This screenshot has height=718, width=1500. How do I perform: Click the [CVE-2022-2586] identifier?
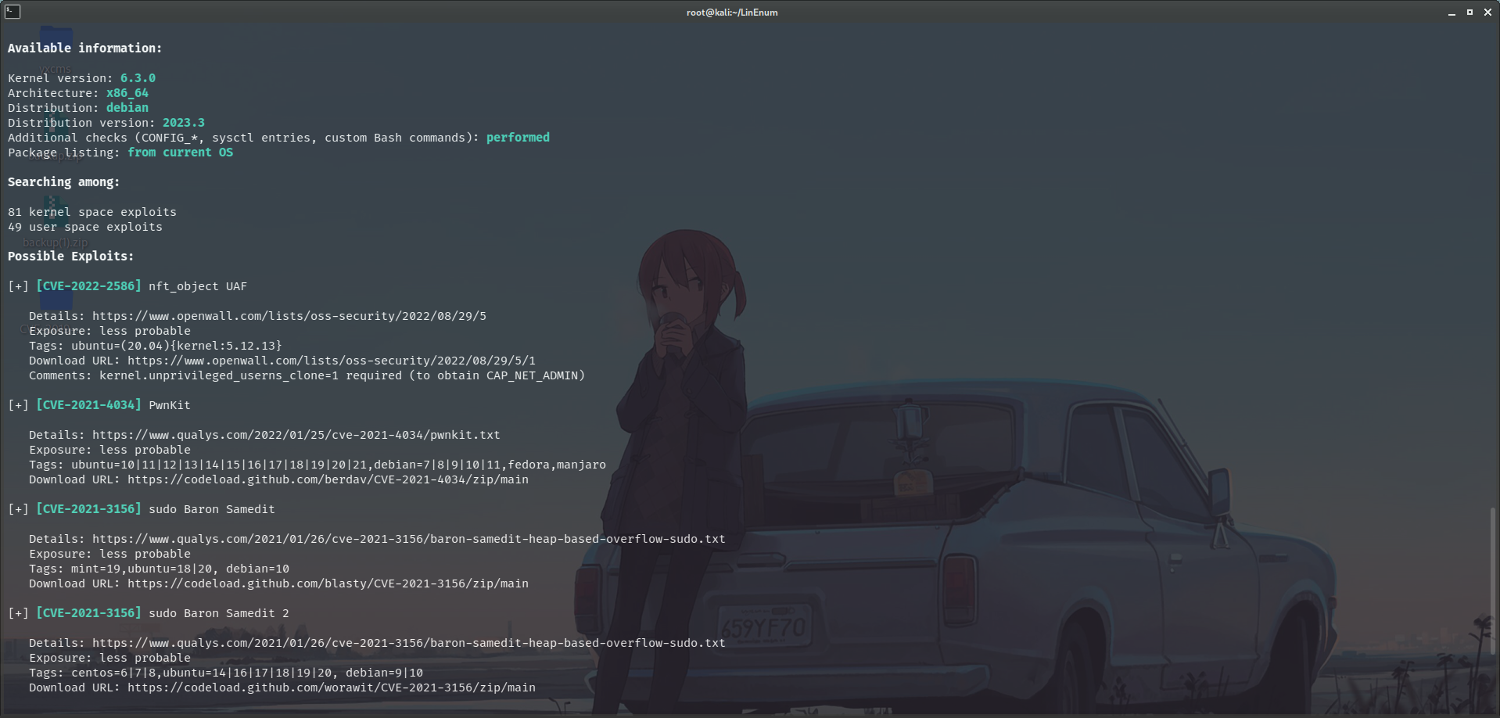tap(89, 286)
